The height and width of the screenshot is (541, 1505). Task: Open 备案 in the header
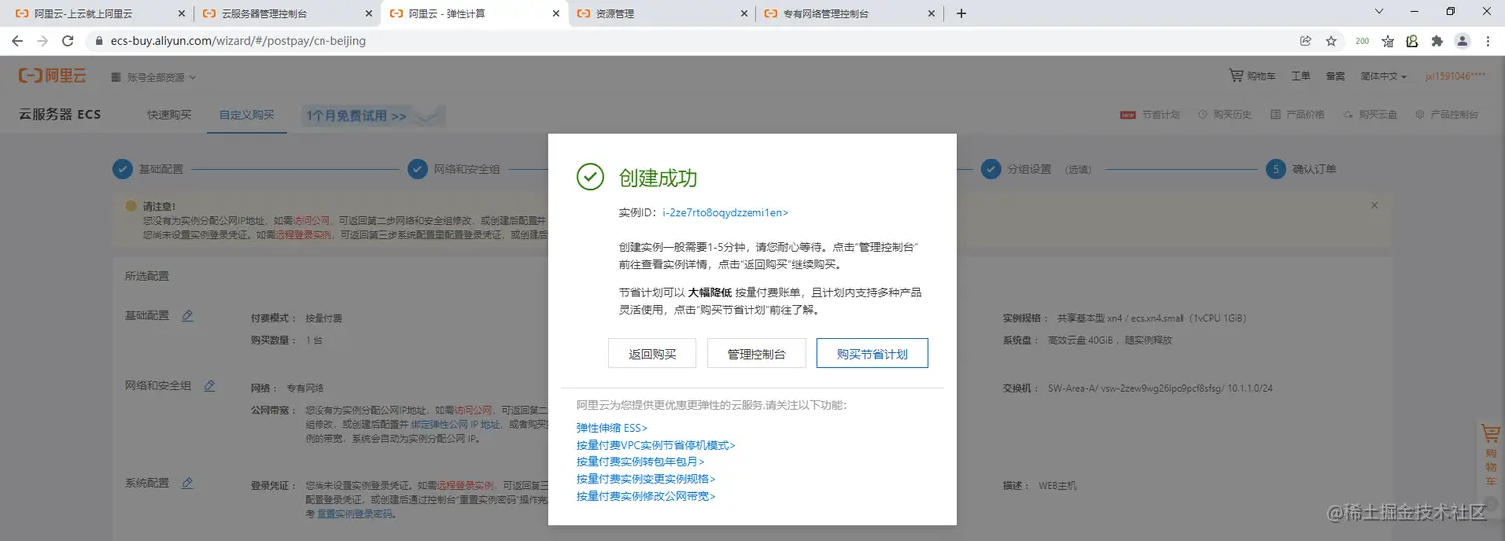click(1335, 77)
